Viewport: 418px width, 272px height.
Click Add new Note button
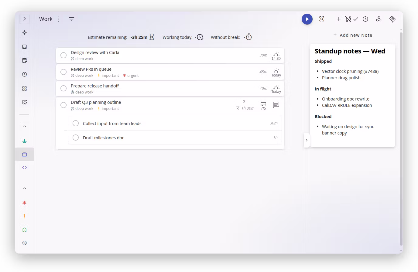pyautogui.click(x=353, y=35)
